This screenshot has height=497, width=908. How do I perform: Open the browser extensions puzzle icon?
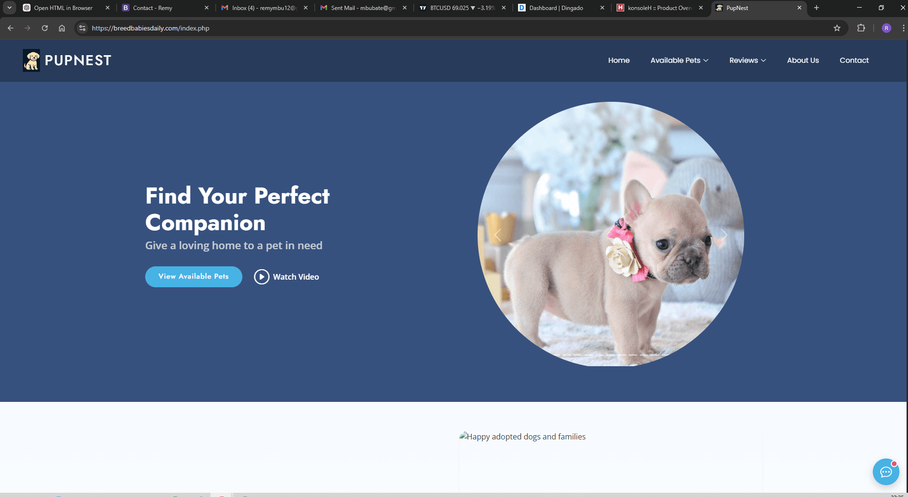point(861,28)
